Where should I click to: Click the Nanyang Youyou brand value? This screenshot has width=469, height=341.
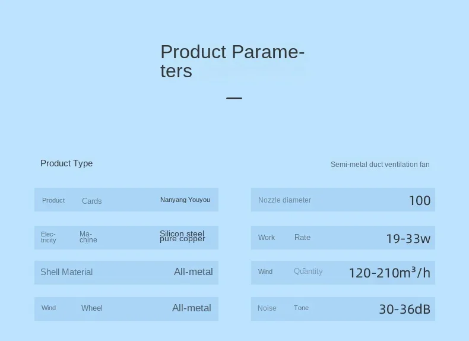point(185,200)
